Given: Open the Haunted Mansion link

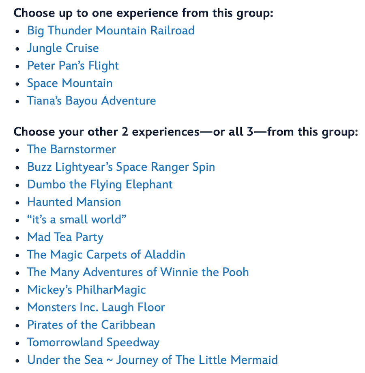Looking at the screenshot, I should coord(74,202).
